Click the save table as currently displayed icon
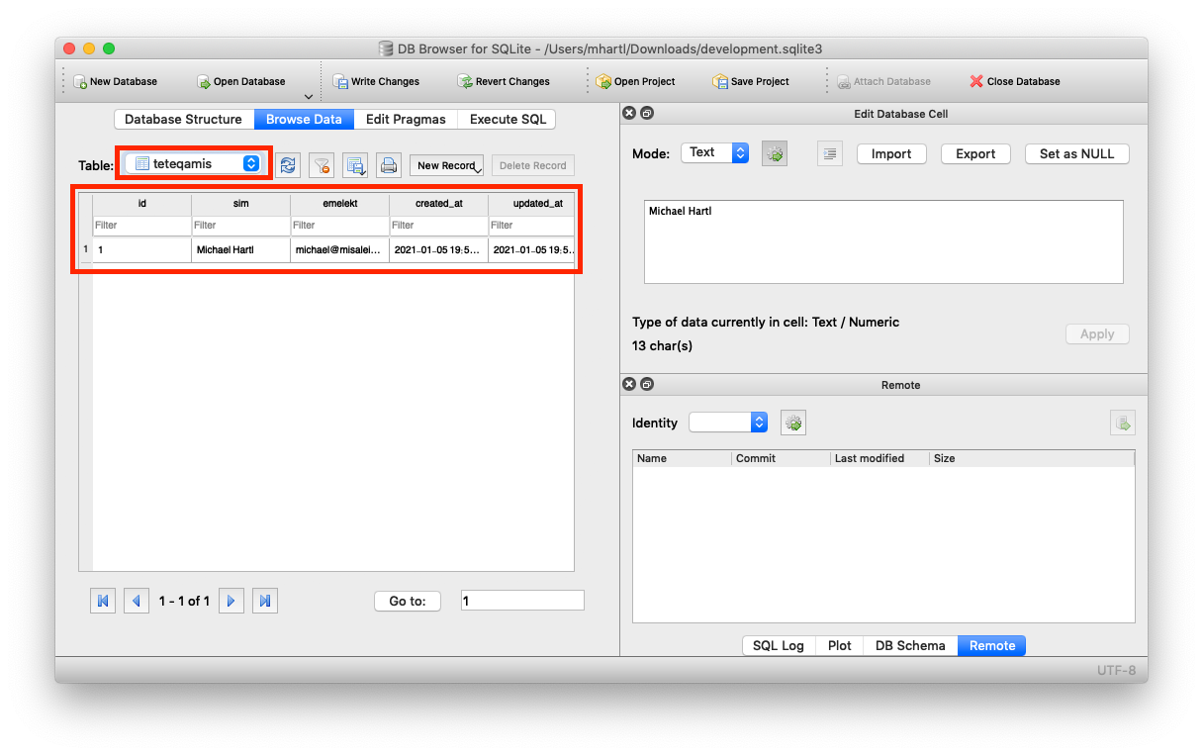This screenshot has height=756, width=1203. pos(355,165)
